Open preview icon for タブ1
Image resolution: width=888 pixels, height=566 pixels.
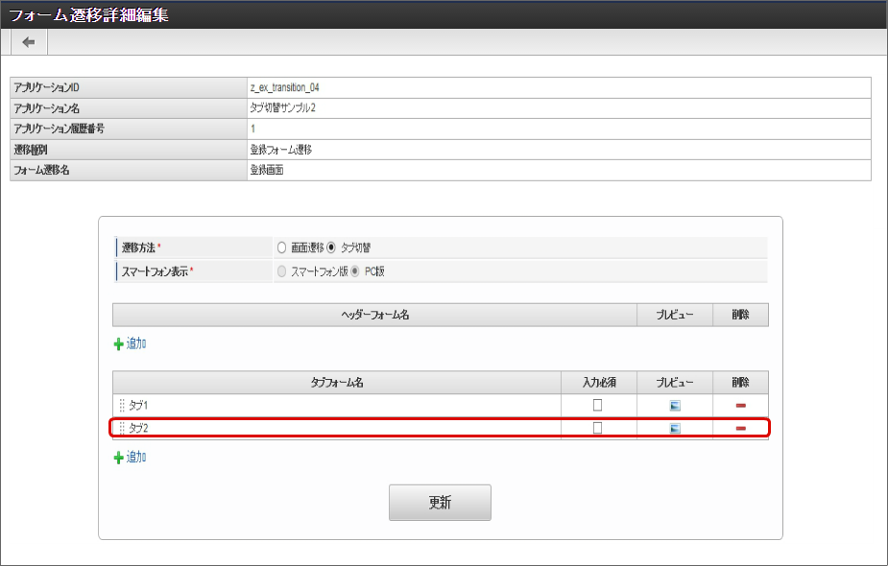coord(675,405)
